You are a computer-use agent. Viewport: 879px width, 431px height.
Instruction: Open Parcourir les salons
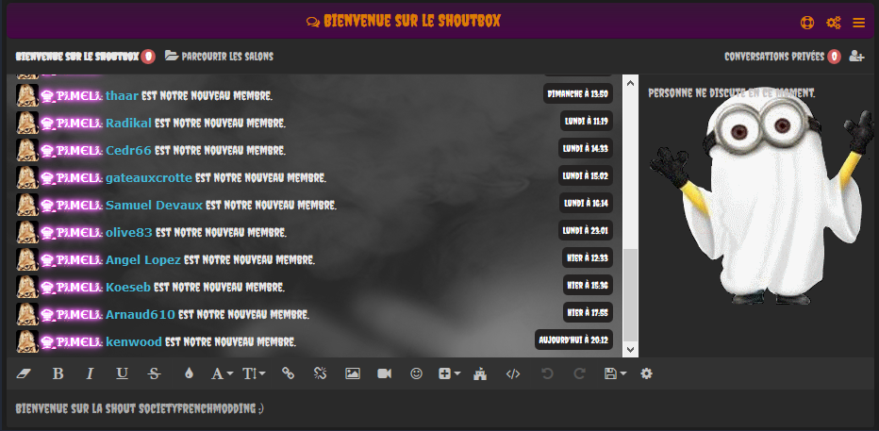pyautogui.click(x=219, y=56)
